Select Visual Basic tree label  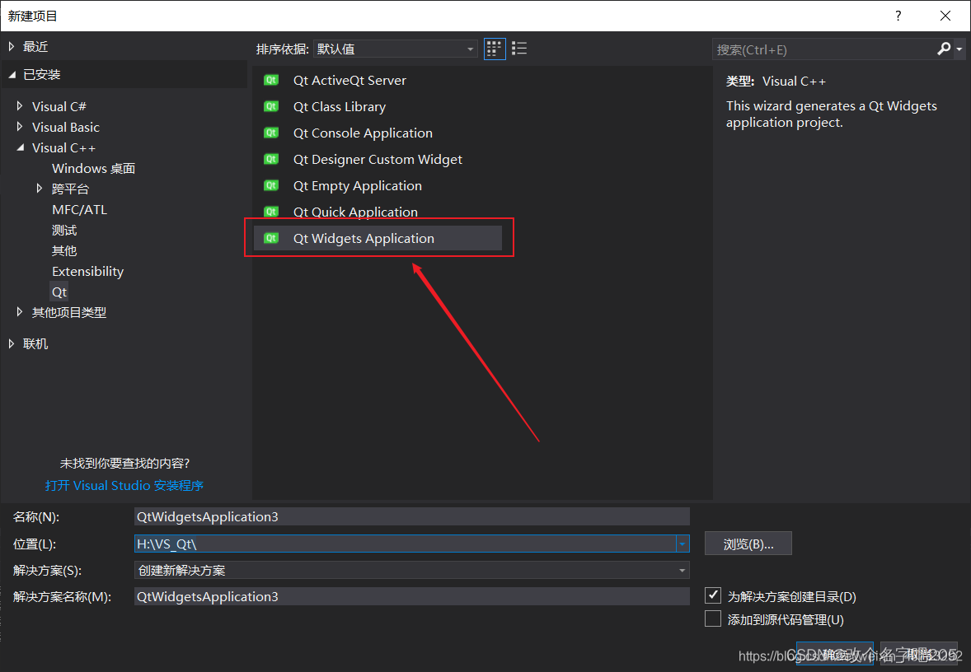[x=66, y=127]
